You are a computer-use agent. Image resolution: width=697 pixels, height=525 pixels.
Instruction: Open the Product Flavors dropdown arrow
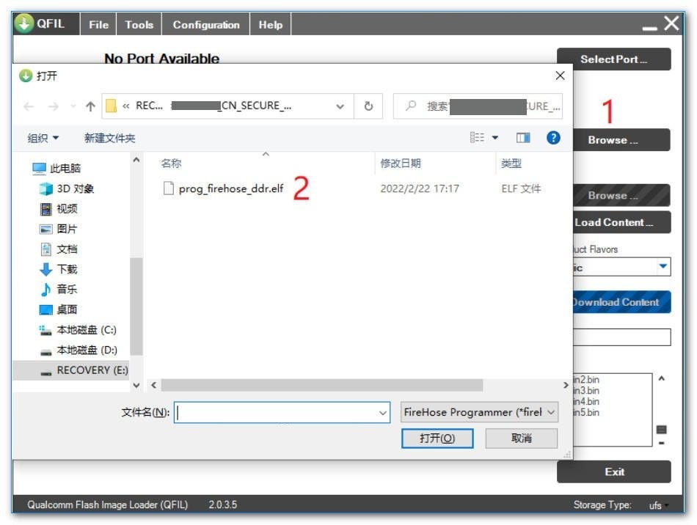pyautogui.click(x=663, y=266)
